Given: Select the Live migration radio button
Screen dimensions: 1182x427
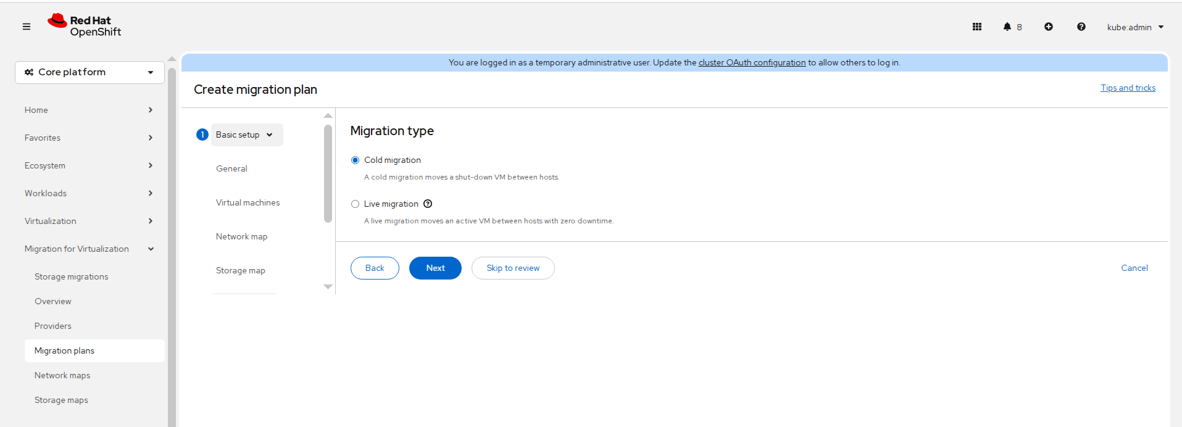Looking at the screenshot, I should 355,204.
